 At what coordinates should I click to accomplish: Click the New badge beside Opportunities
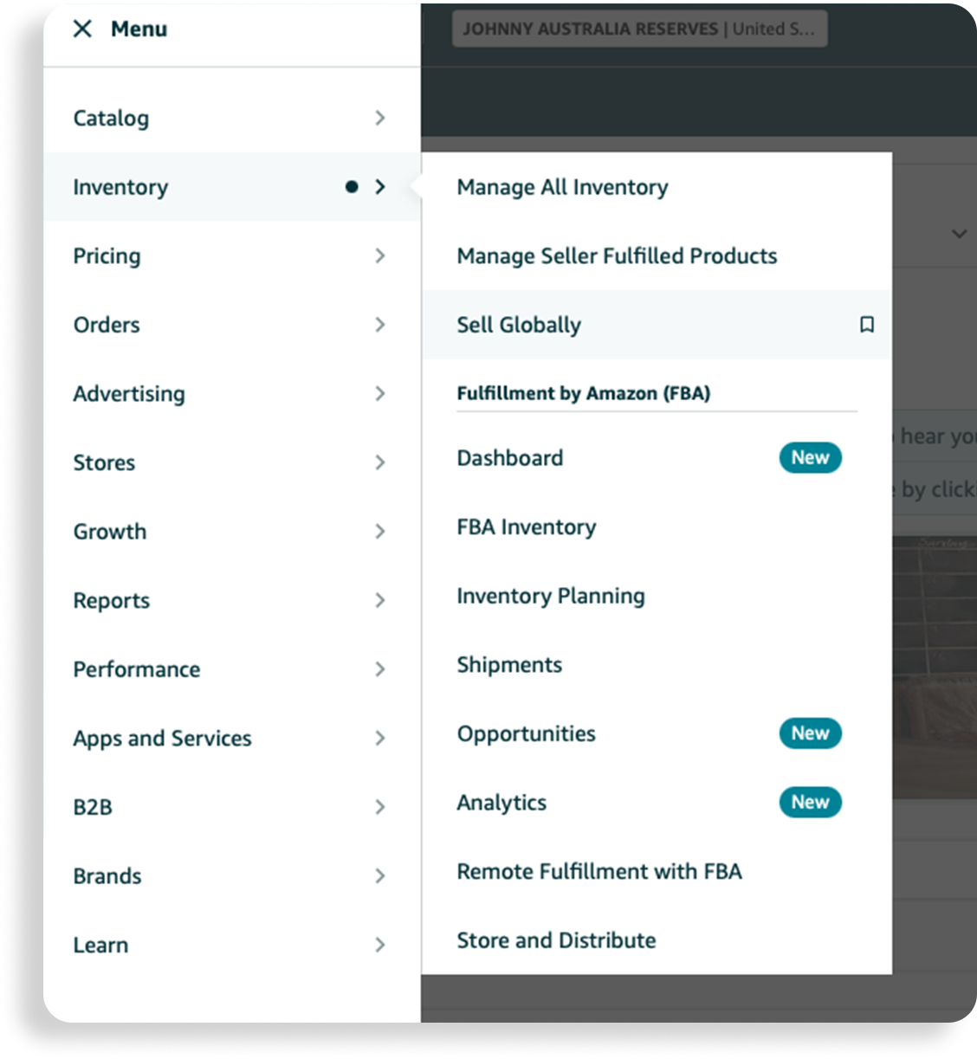[810, 733]
